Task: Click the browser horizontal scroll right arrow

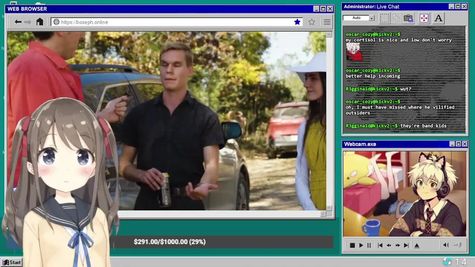Action: [x=323, y=214]
